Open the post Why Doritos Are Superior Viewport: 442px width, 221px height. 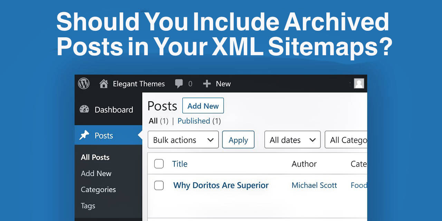(x=221, y=185)
